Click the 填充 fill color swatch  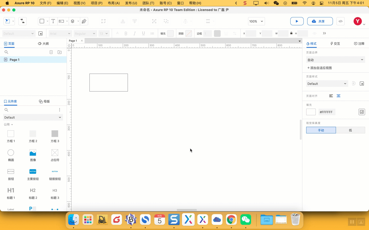[x=170, y=33]
